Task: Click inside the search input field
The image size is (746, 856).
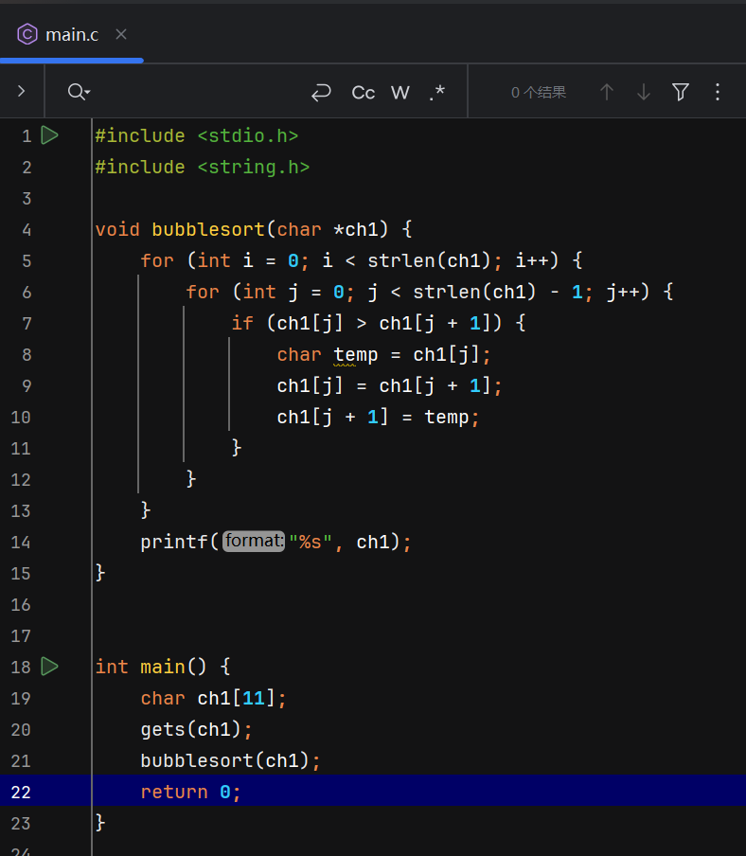Action: click(x=189, y=92)
